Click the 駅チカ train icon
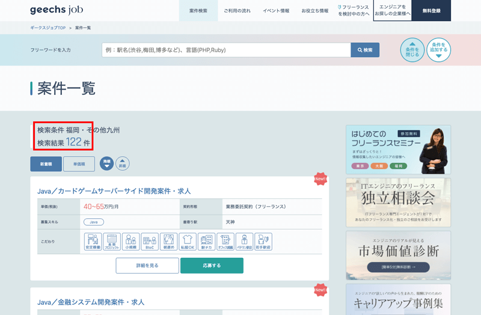The height and width of the screenshot is (315, 481). click(206, 242)
